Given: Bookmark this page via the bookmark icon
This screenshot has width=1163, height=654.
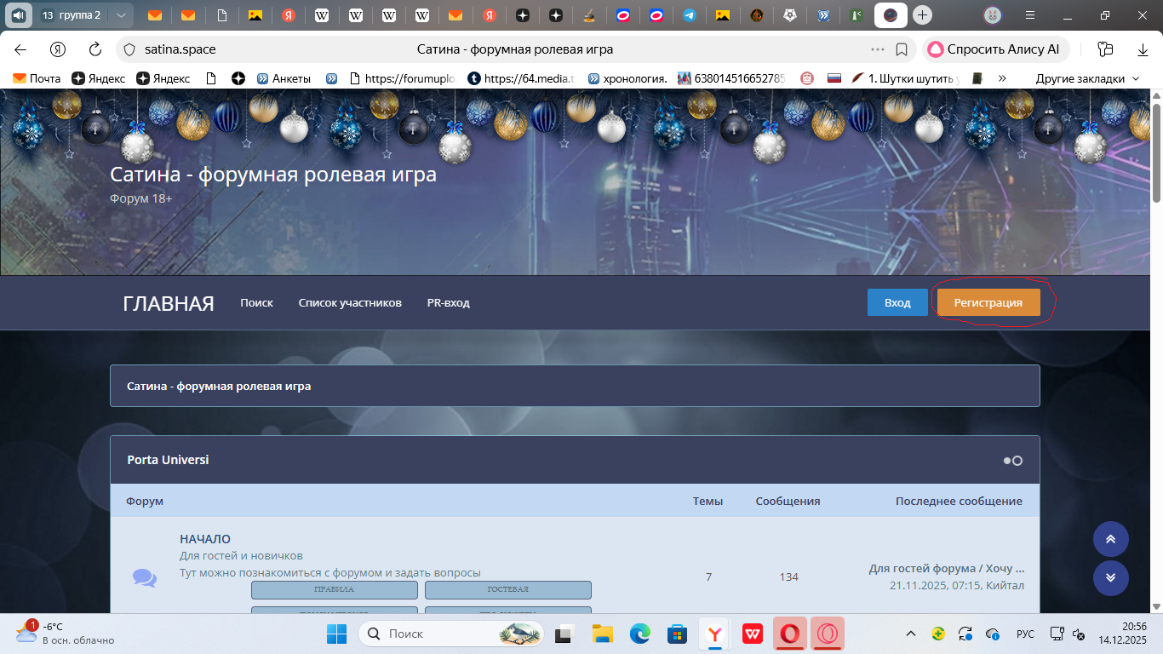Looking at the screenshot, I should (902, 49).
